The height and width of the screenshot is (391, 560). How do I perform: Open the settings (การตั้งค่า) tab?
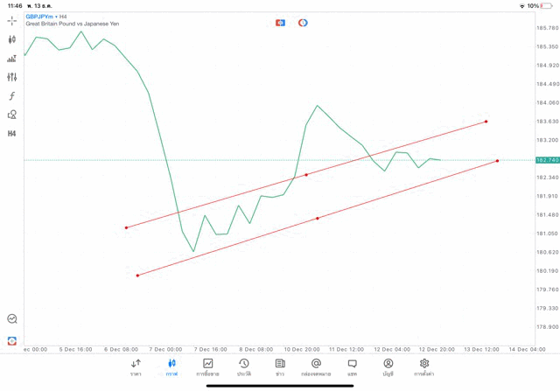tap(424, 367)
